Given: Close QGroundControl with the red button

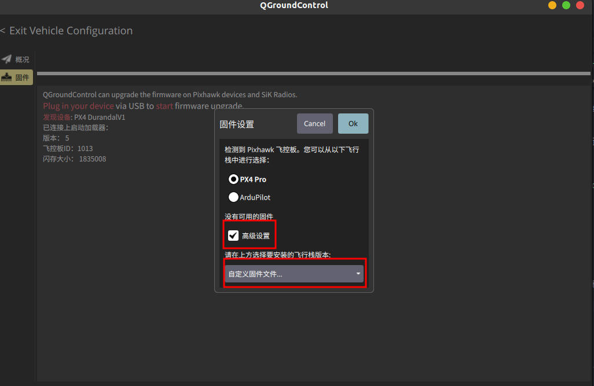Looking at the screenshot, I should (x=580, y=5).
